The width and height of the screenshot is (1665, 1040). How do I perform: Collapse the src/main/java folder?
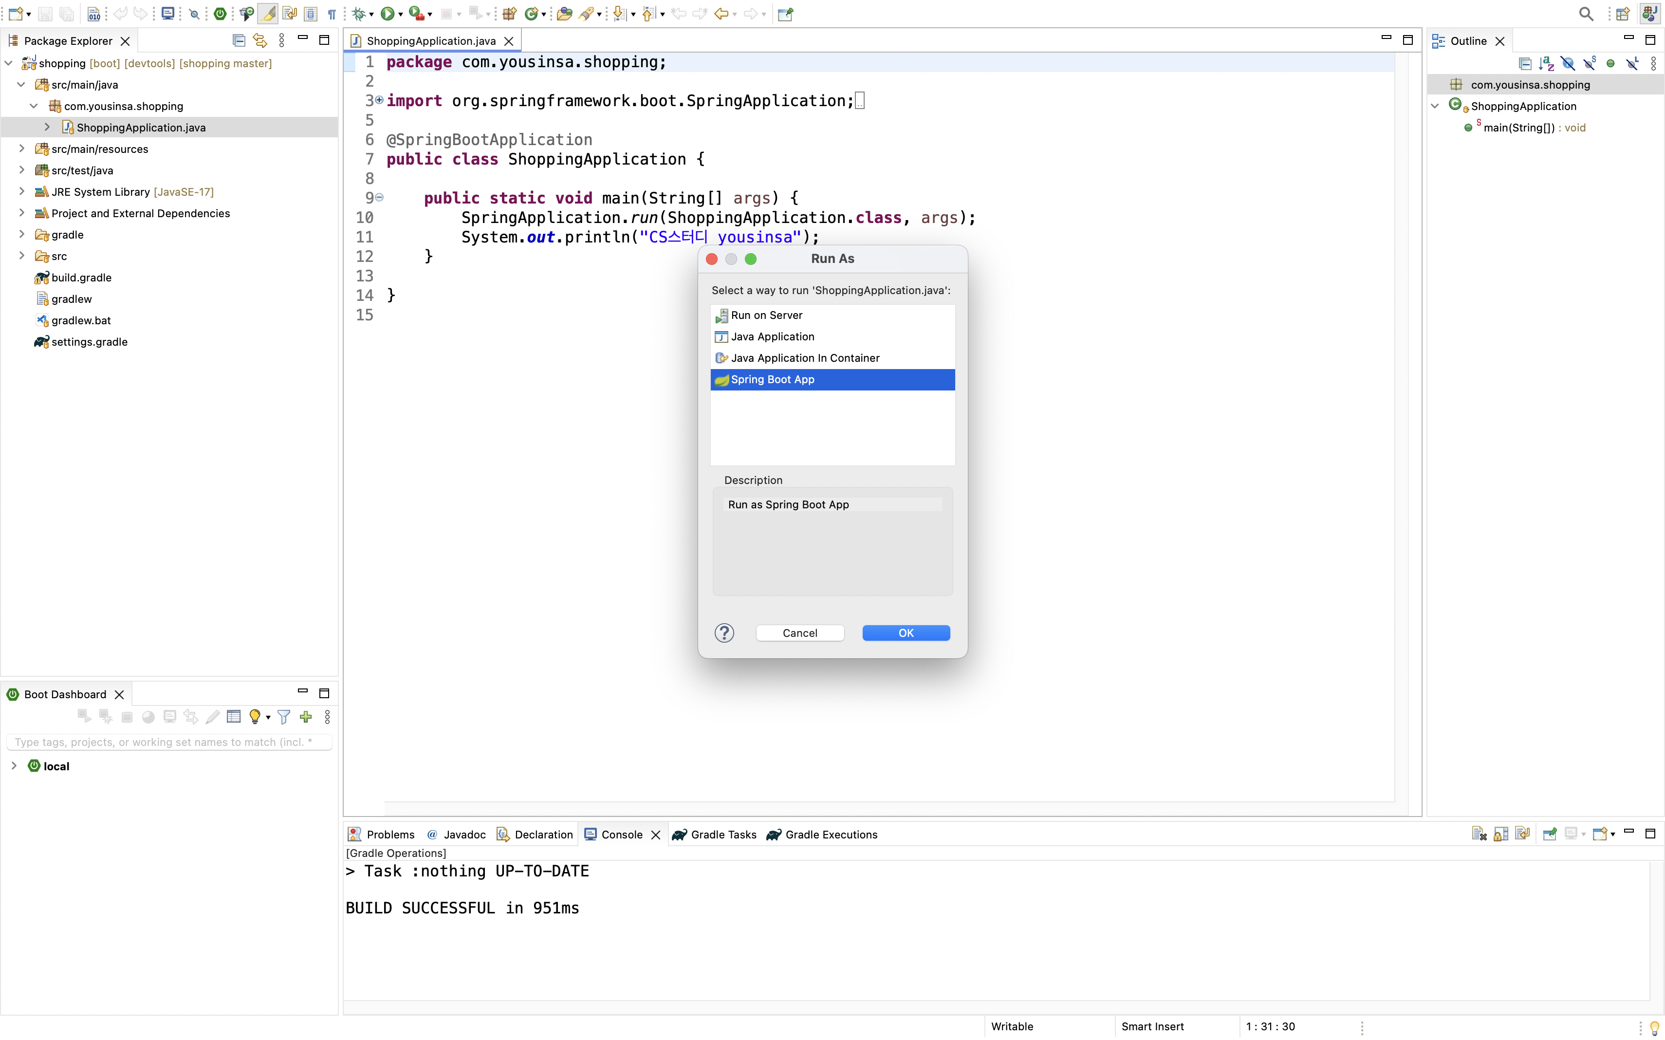[21, 84]
